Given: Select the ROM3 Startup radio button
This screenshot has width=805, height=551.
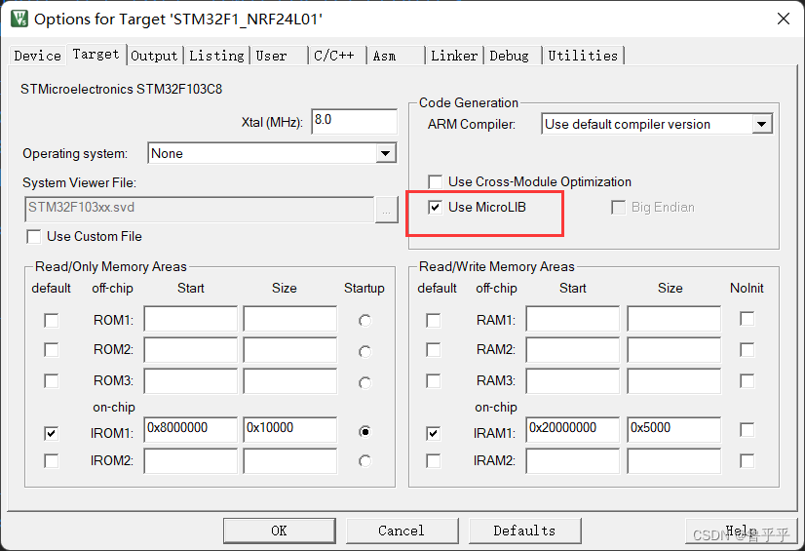Looking at the screenshot, I should pos(365,382).
